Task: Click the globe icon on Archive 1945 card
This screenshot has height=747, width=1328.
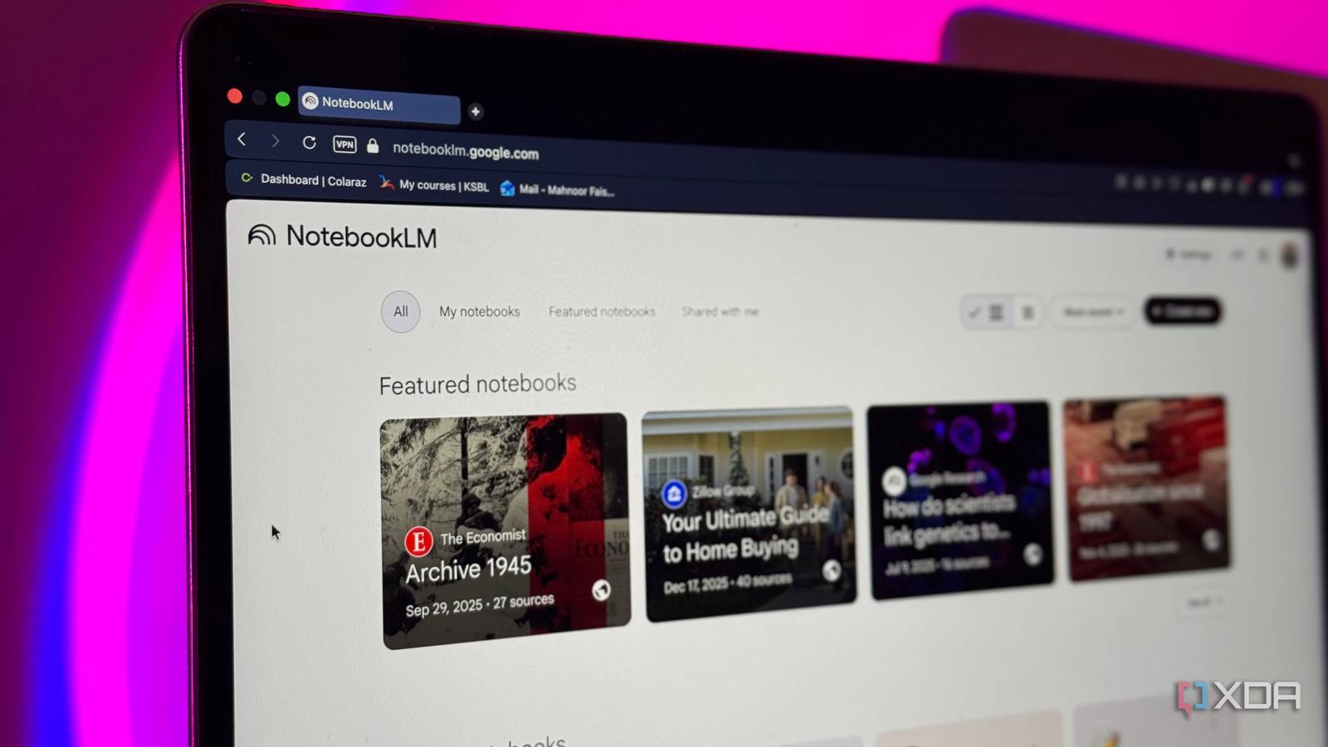Action: (602, 589)
